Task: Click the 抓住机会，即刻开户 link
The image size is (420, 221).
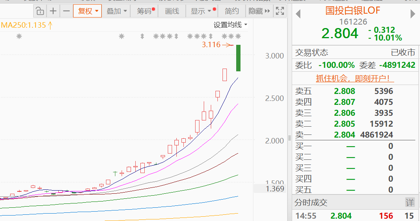Action: pos(355,78)
